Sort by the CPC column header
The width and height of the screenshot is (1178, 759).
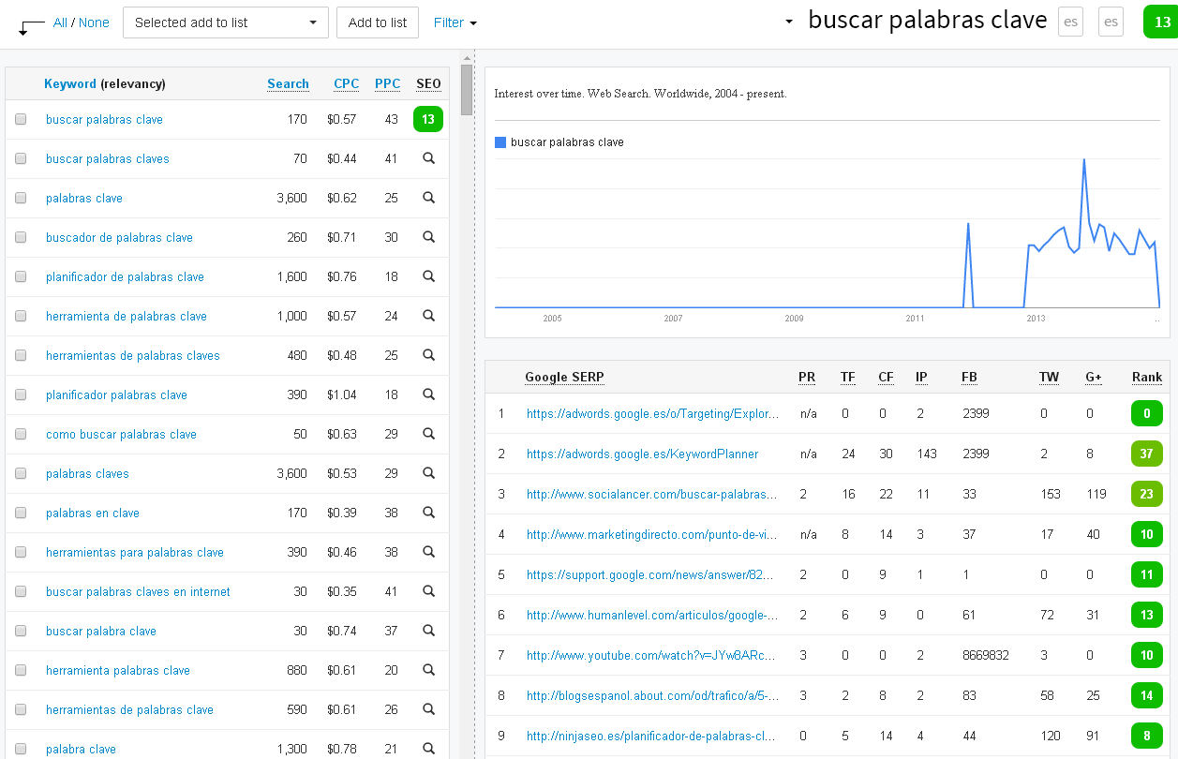pyautogui.click(x=346, y=83)
